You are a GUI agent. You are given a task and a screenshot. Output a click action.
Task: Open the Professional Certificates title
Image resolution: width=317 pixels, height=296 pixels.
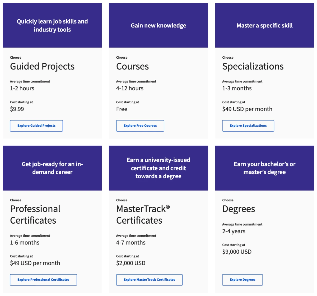click(35, 215)
